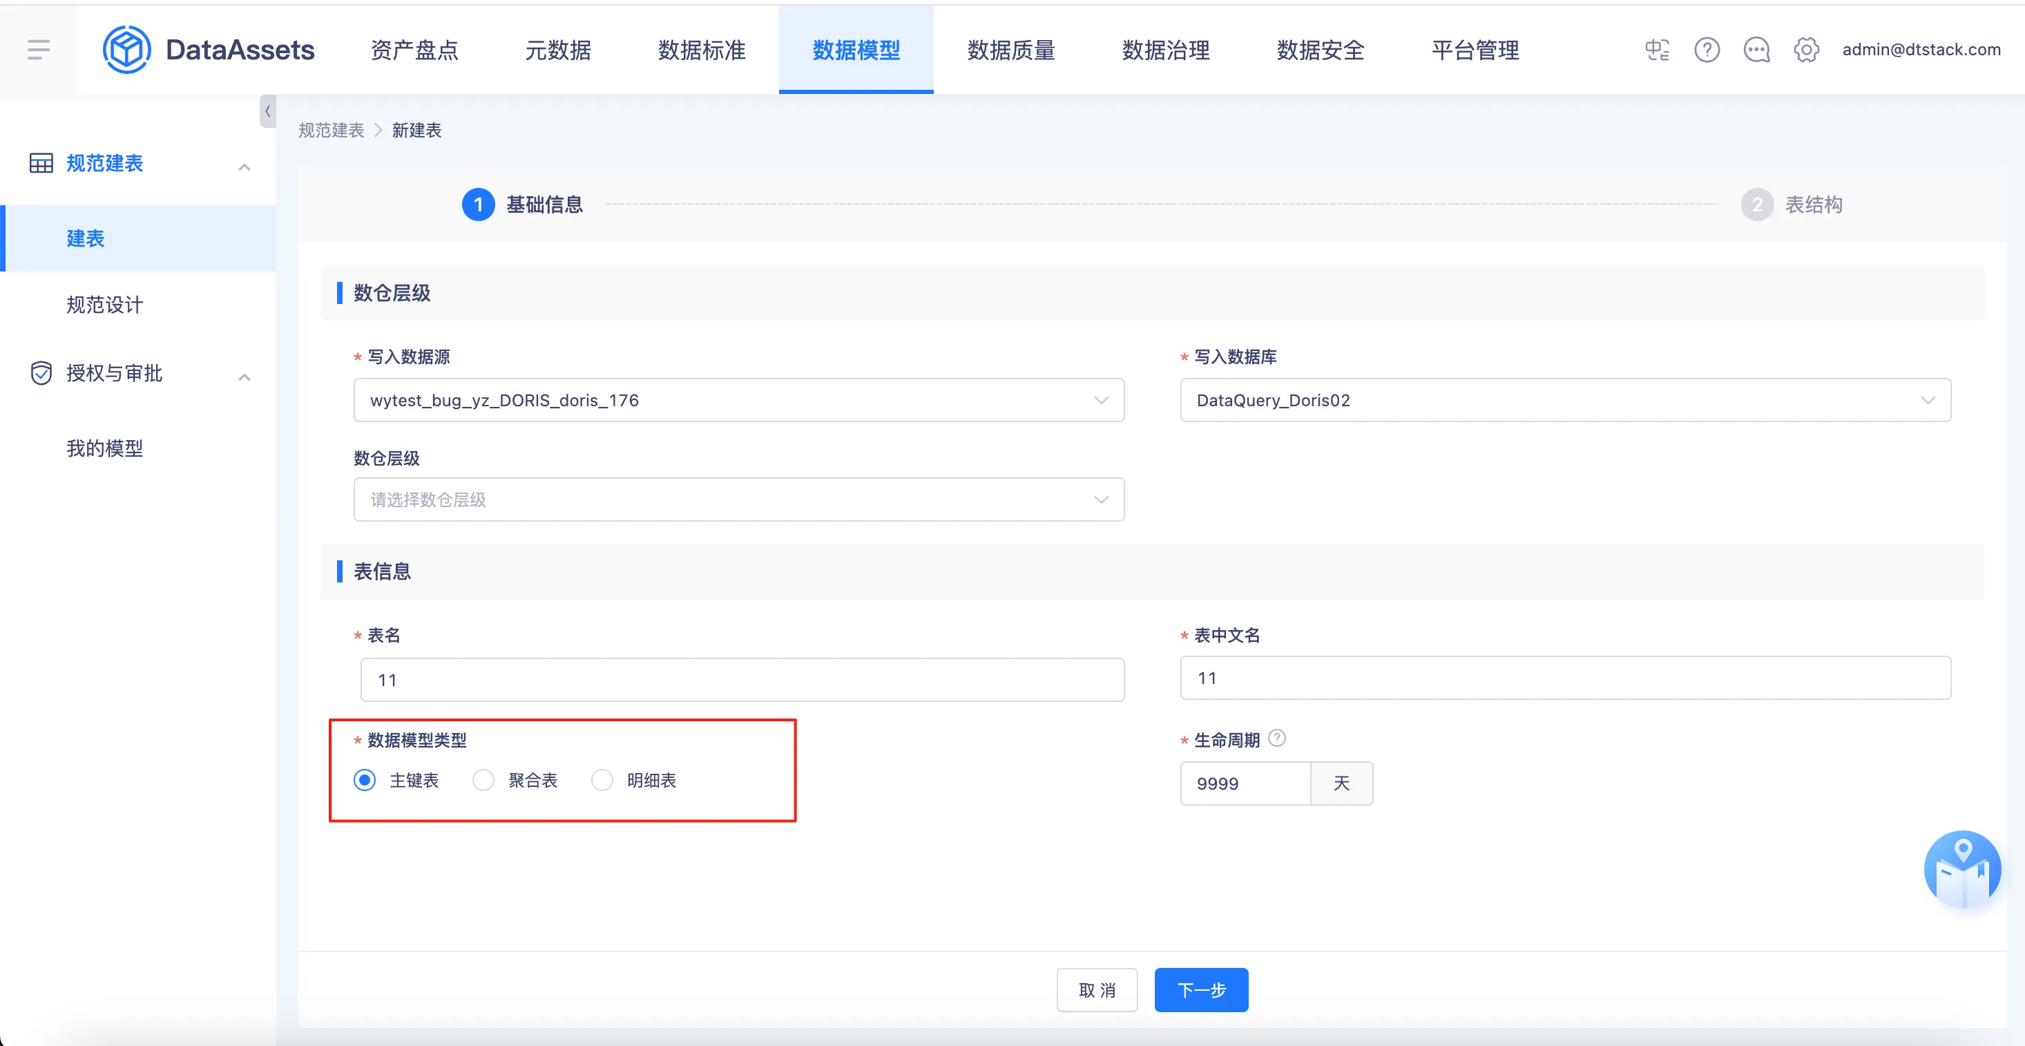Click the language switch icon

tap(1657, 50)
